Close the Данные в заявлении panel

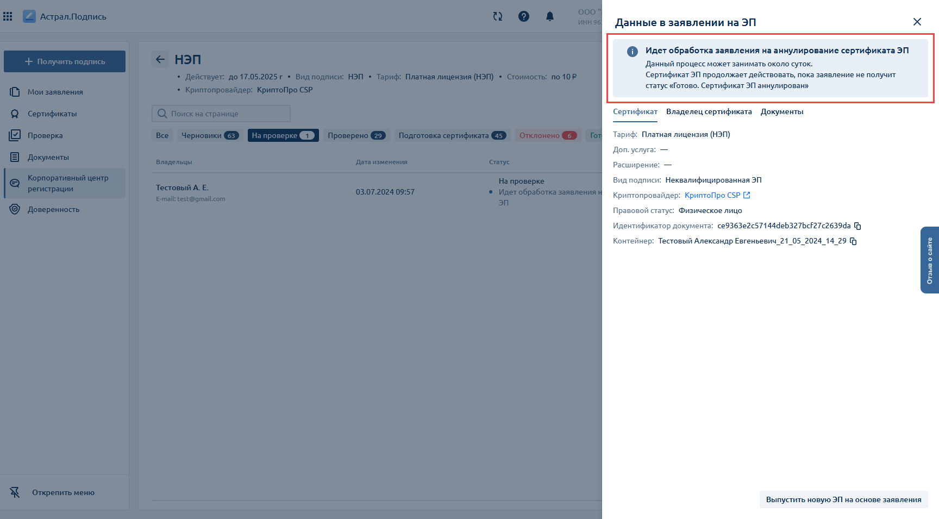point(917,22)
